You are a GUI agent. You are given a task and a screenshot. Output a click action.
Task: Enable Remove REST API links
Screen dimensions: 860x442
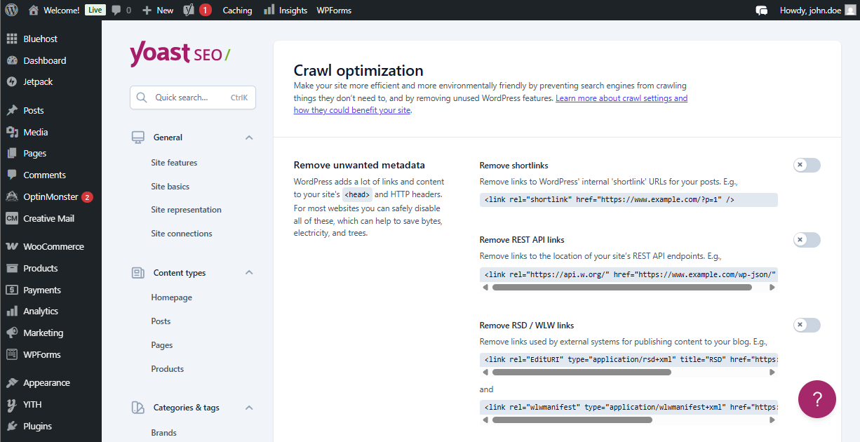(806, 239)
